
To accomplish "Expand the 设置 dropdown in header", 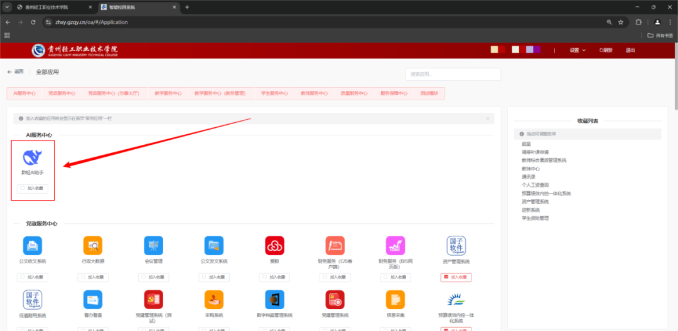I will (x=578, y=50).
